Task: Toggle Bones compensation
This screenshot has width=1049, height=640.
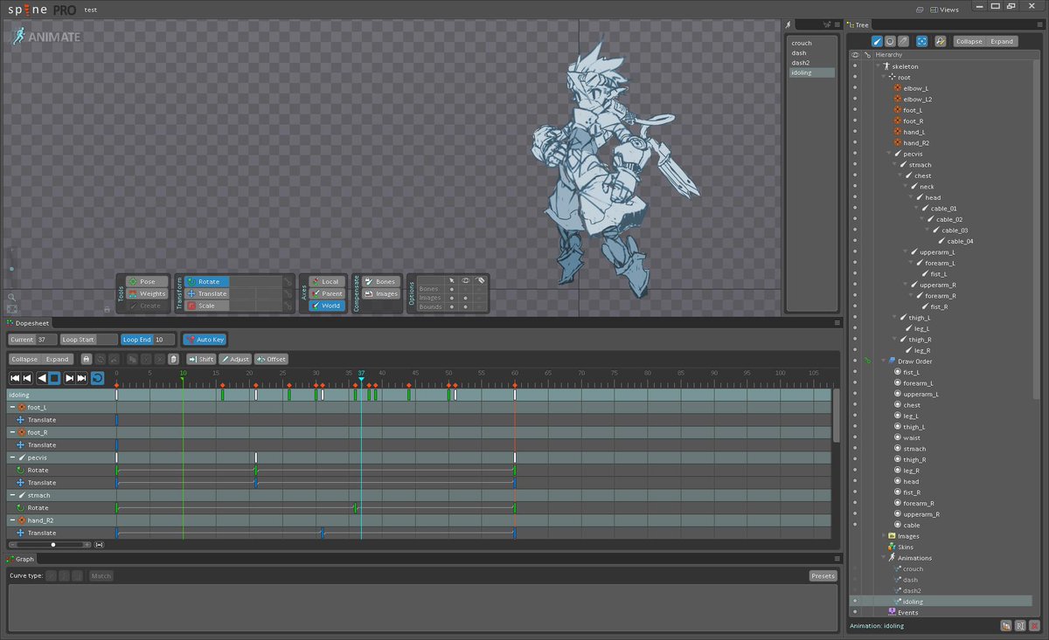Action: pyautogui.click(x=381, y=282)
